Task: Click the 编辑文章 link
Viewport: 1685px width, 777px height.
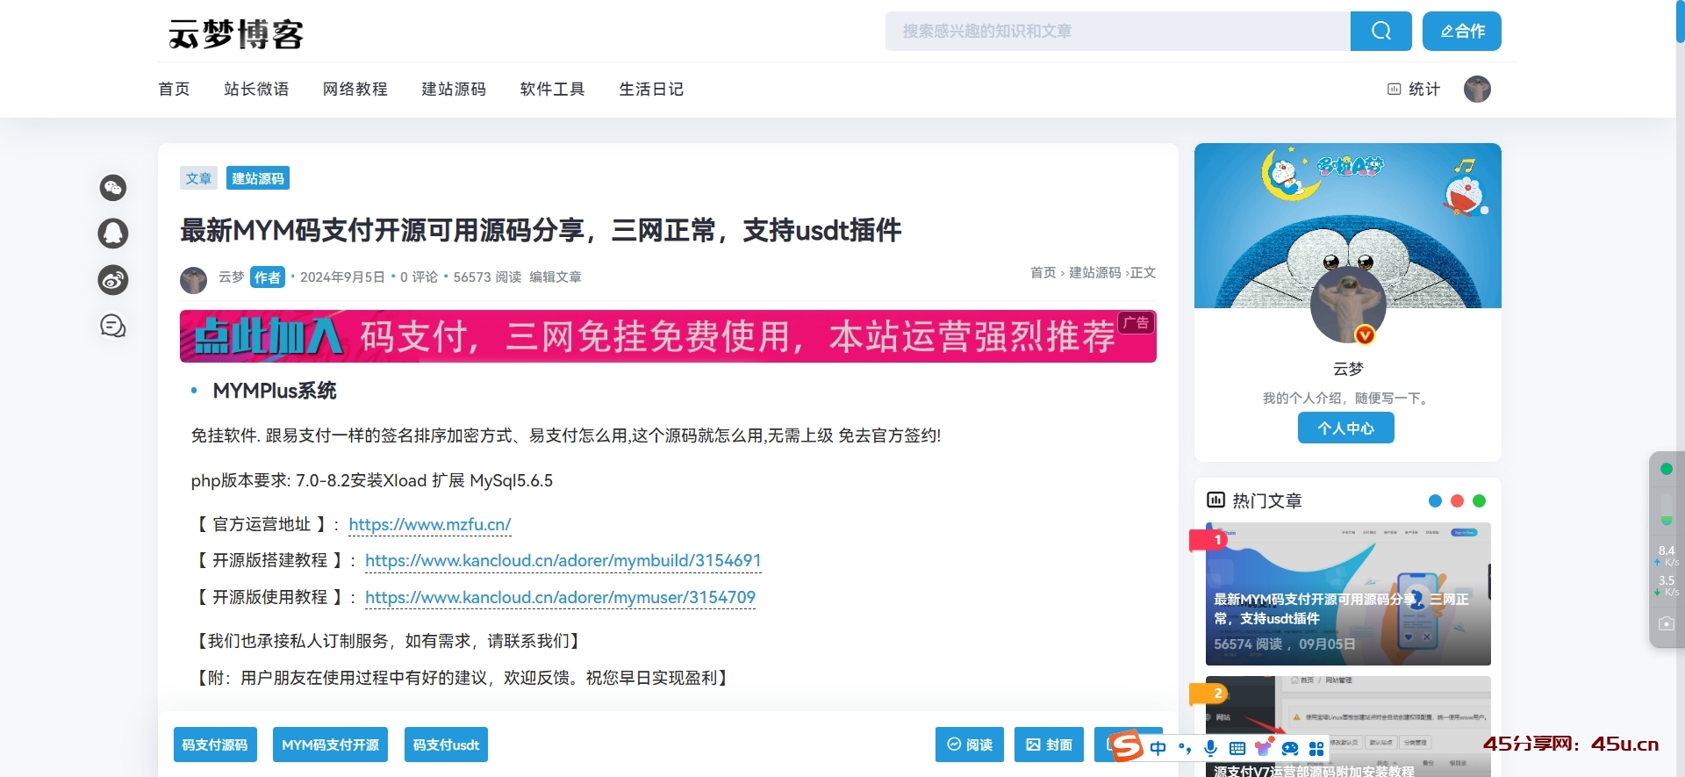Action: pyautogui.click(x=556, y=277)
